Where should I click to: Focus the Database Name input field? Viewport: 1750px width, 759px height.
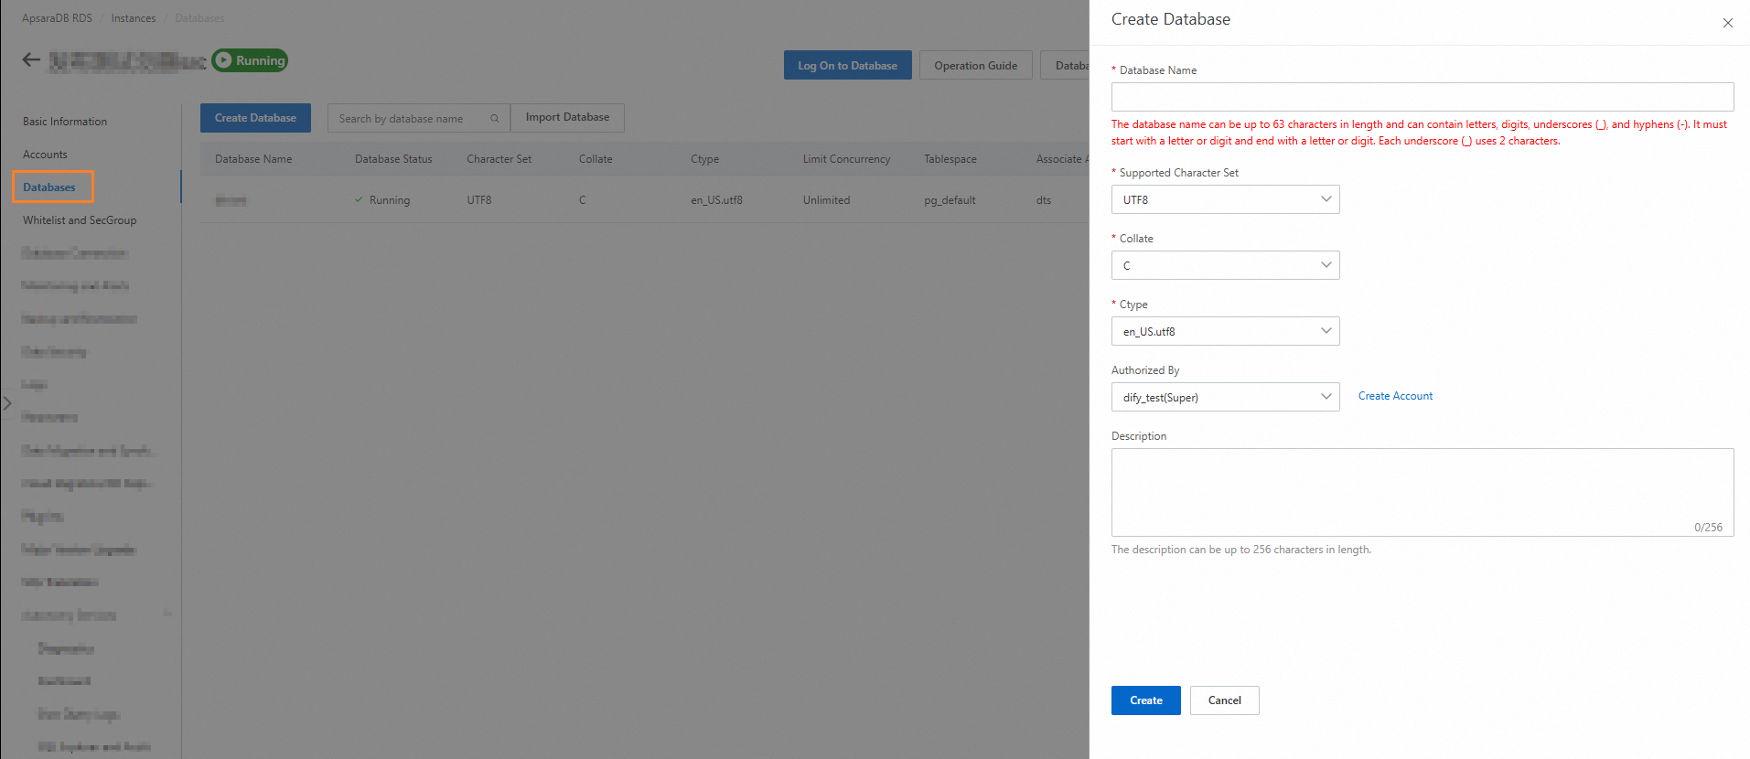pyautogui.click(x=1422, y=97)
